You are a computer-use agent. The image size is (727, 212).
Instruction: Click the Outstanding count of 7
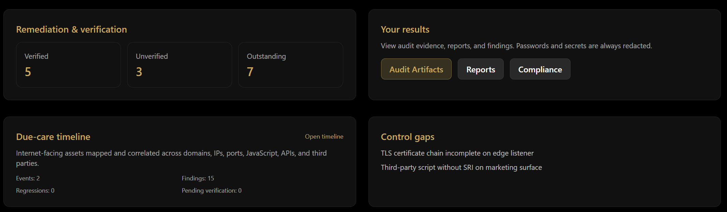(x=250, y=72)
